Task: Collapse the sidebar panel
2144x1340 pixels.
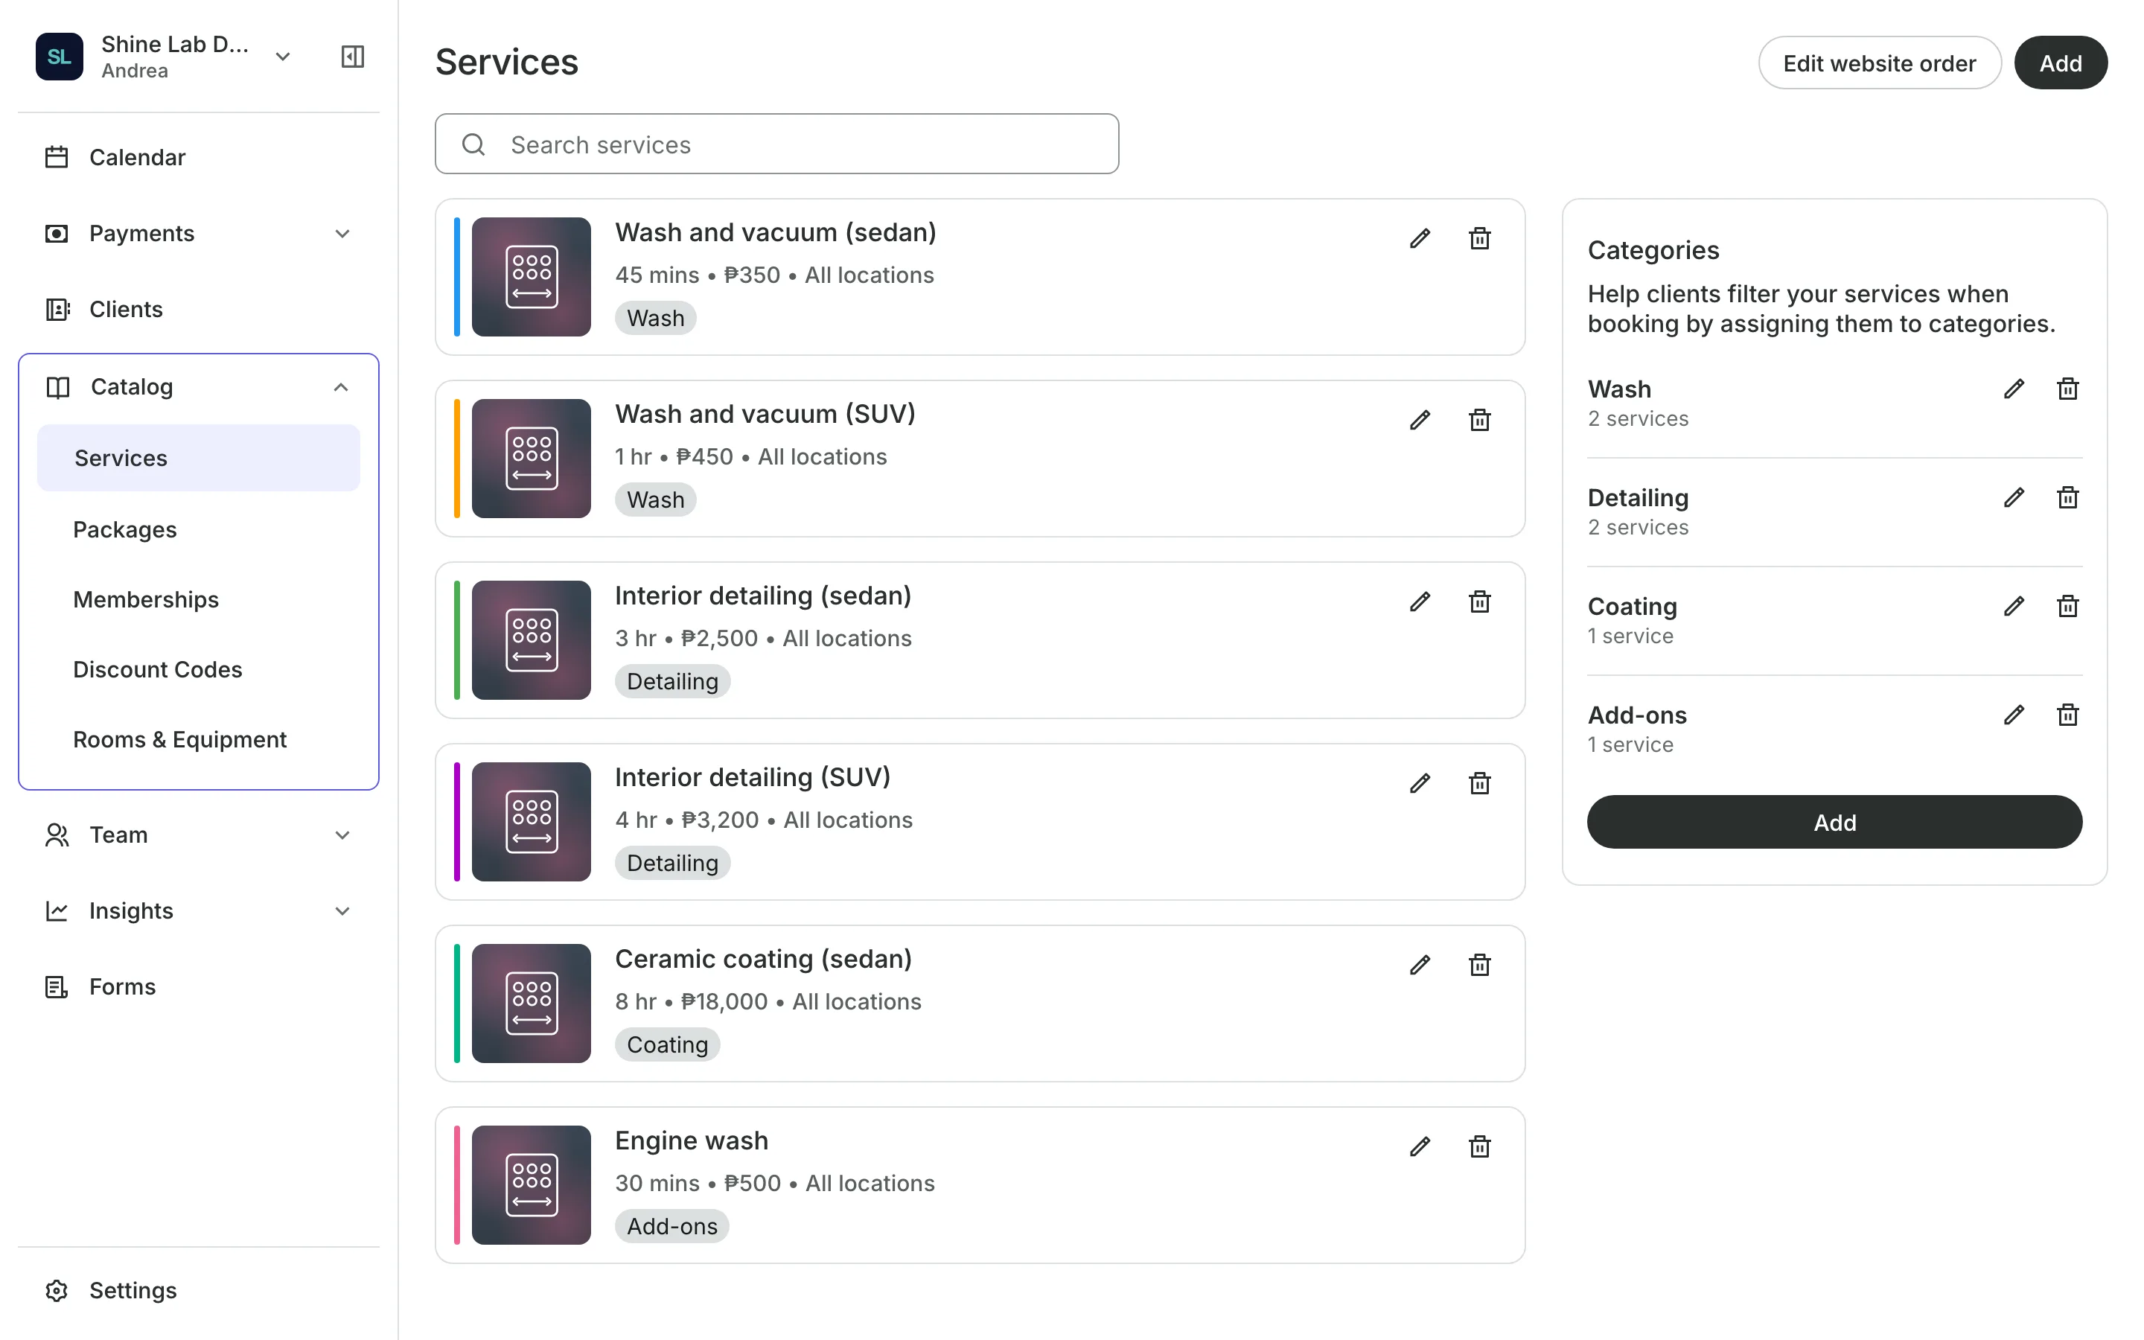Action: (x=353, y=57)
